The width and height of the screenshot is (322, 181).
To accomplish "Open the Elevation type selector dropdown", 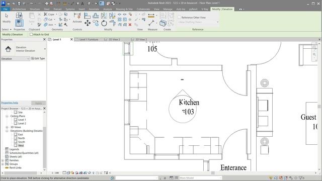I will point(45,49).
